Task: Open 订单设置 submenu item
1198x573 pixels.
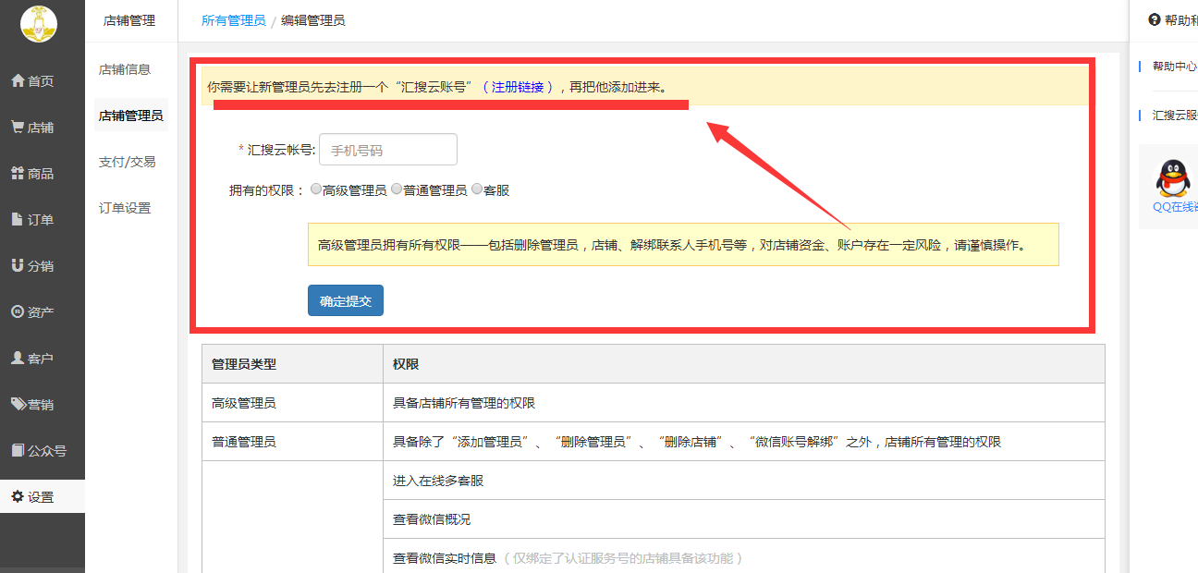Action: (x=125, y=208)
